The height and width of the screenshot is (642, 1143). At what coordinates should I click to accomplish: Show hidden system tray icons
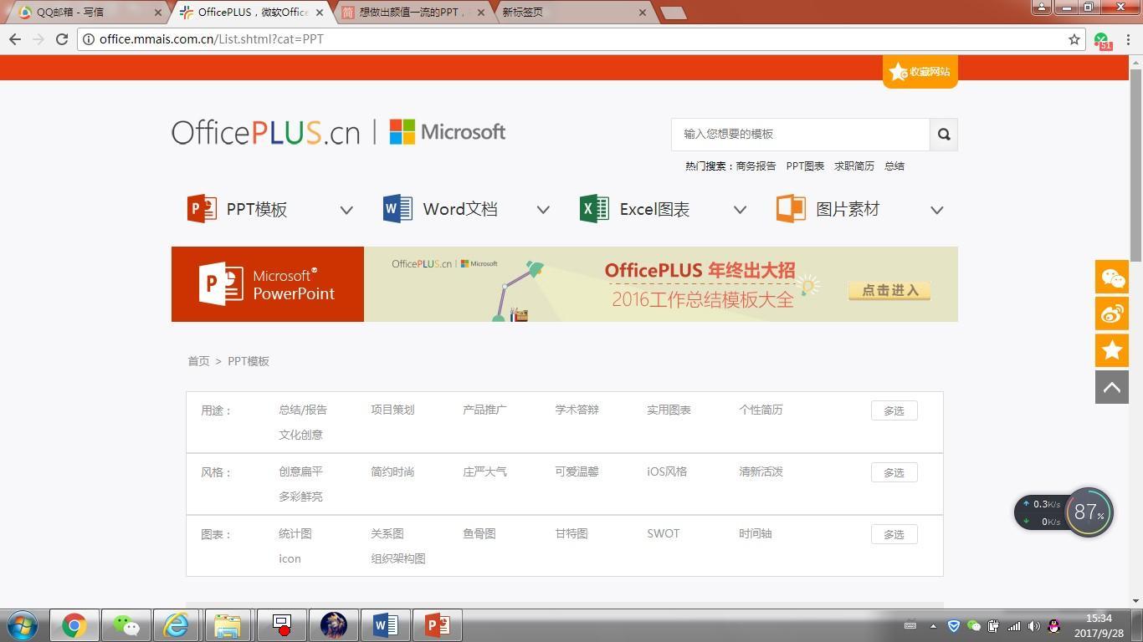(933, 626)
